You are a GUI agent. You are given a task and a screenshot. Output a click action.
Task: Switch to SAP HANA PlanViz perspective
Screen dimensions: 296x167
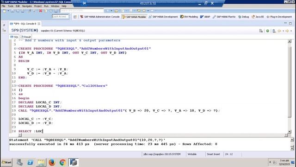pos(224,17)
